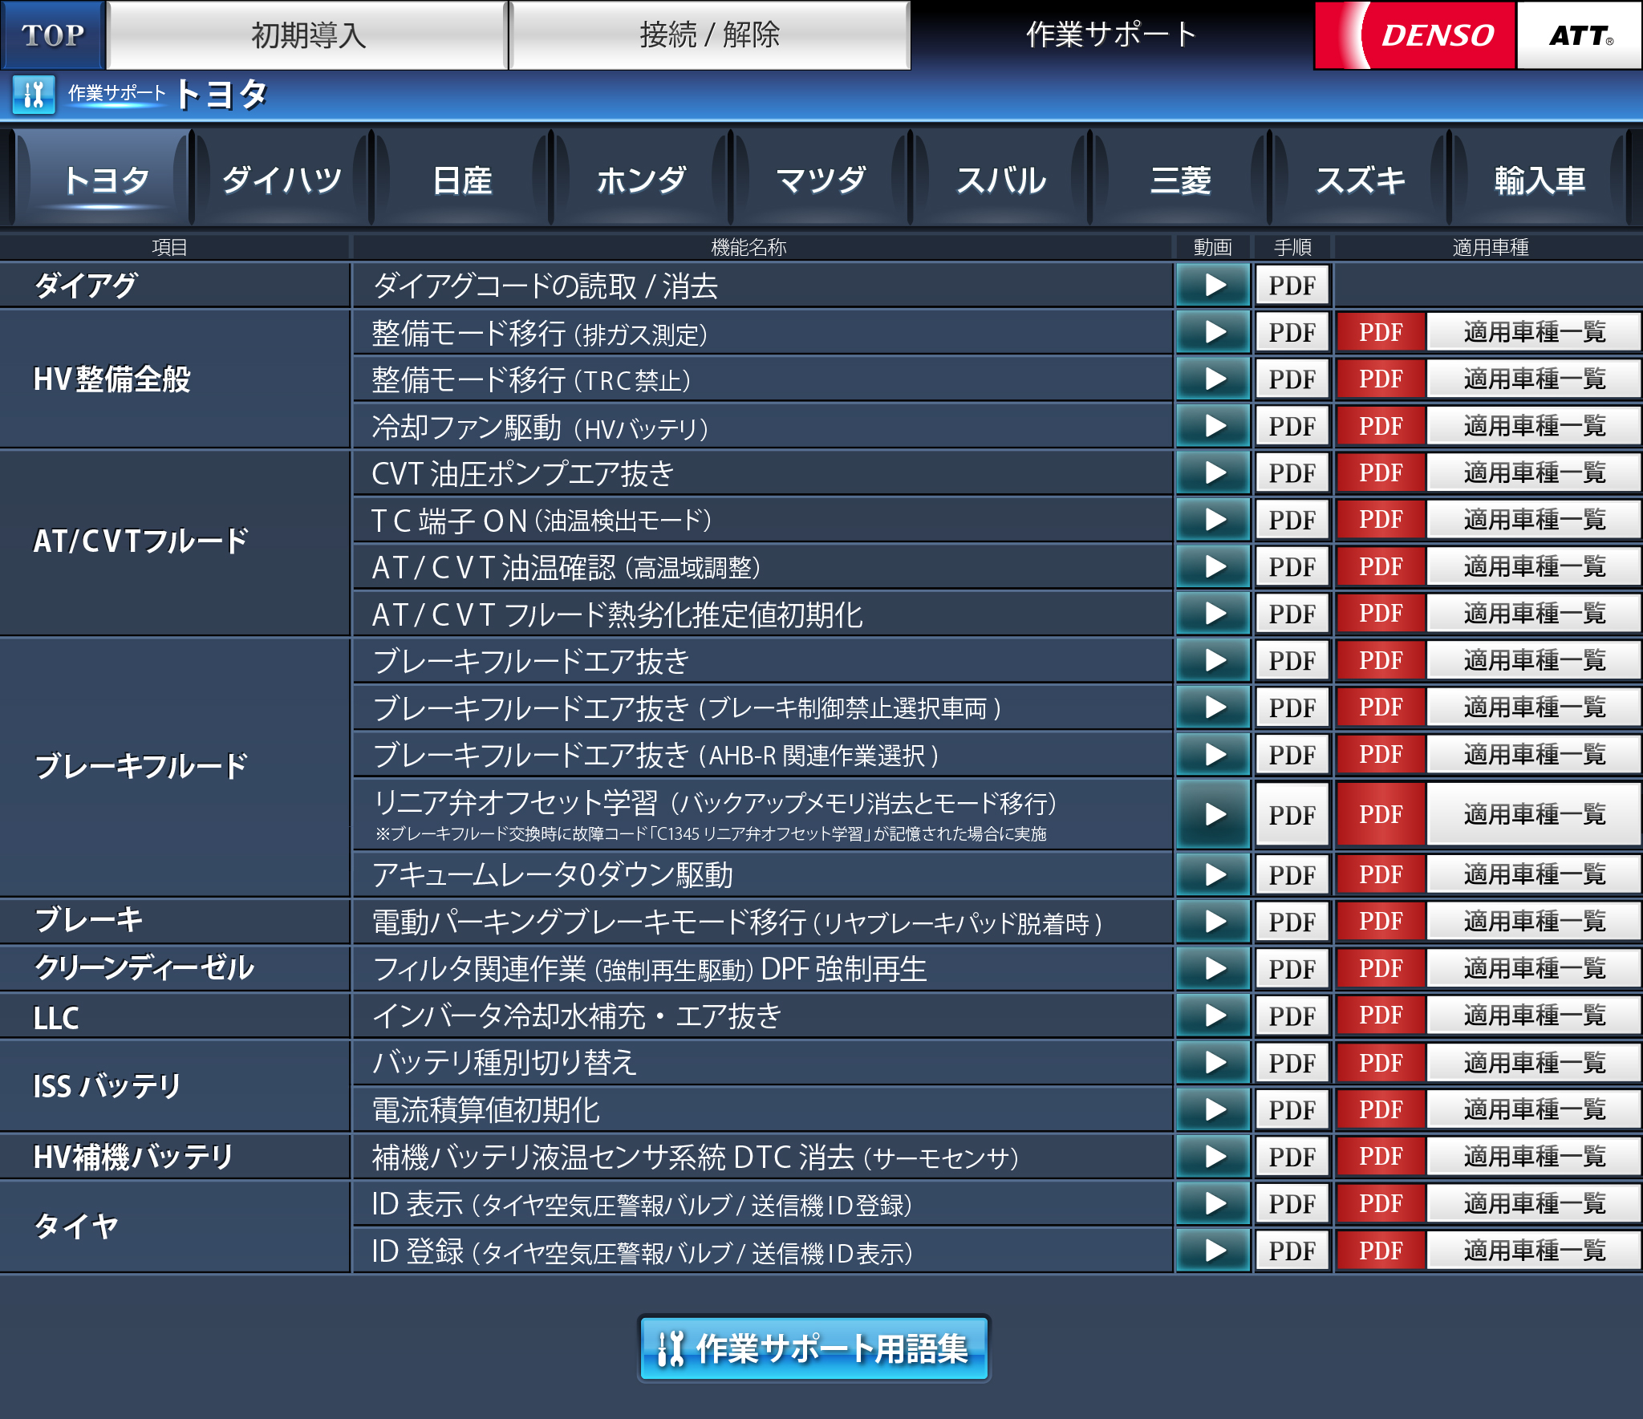Open 適用車種一覧 for ブレーキフルードエア抜き
This screenshot has height=1419, width=1643.
(x=1533, y=660)
